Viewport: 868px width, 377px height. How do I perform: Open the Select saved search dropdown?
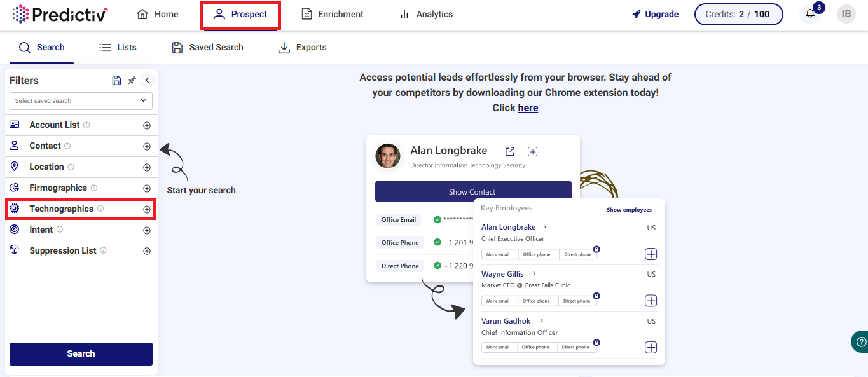[81, 100]
